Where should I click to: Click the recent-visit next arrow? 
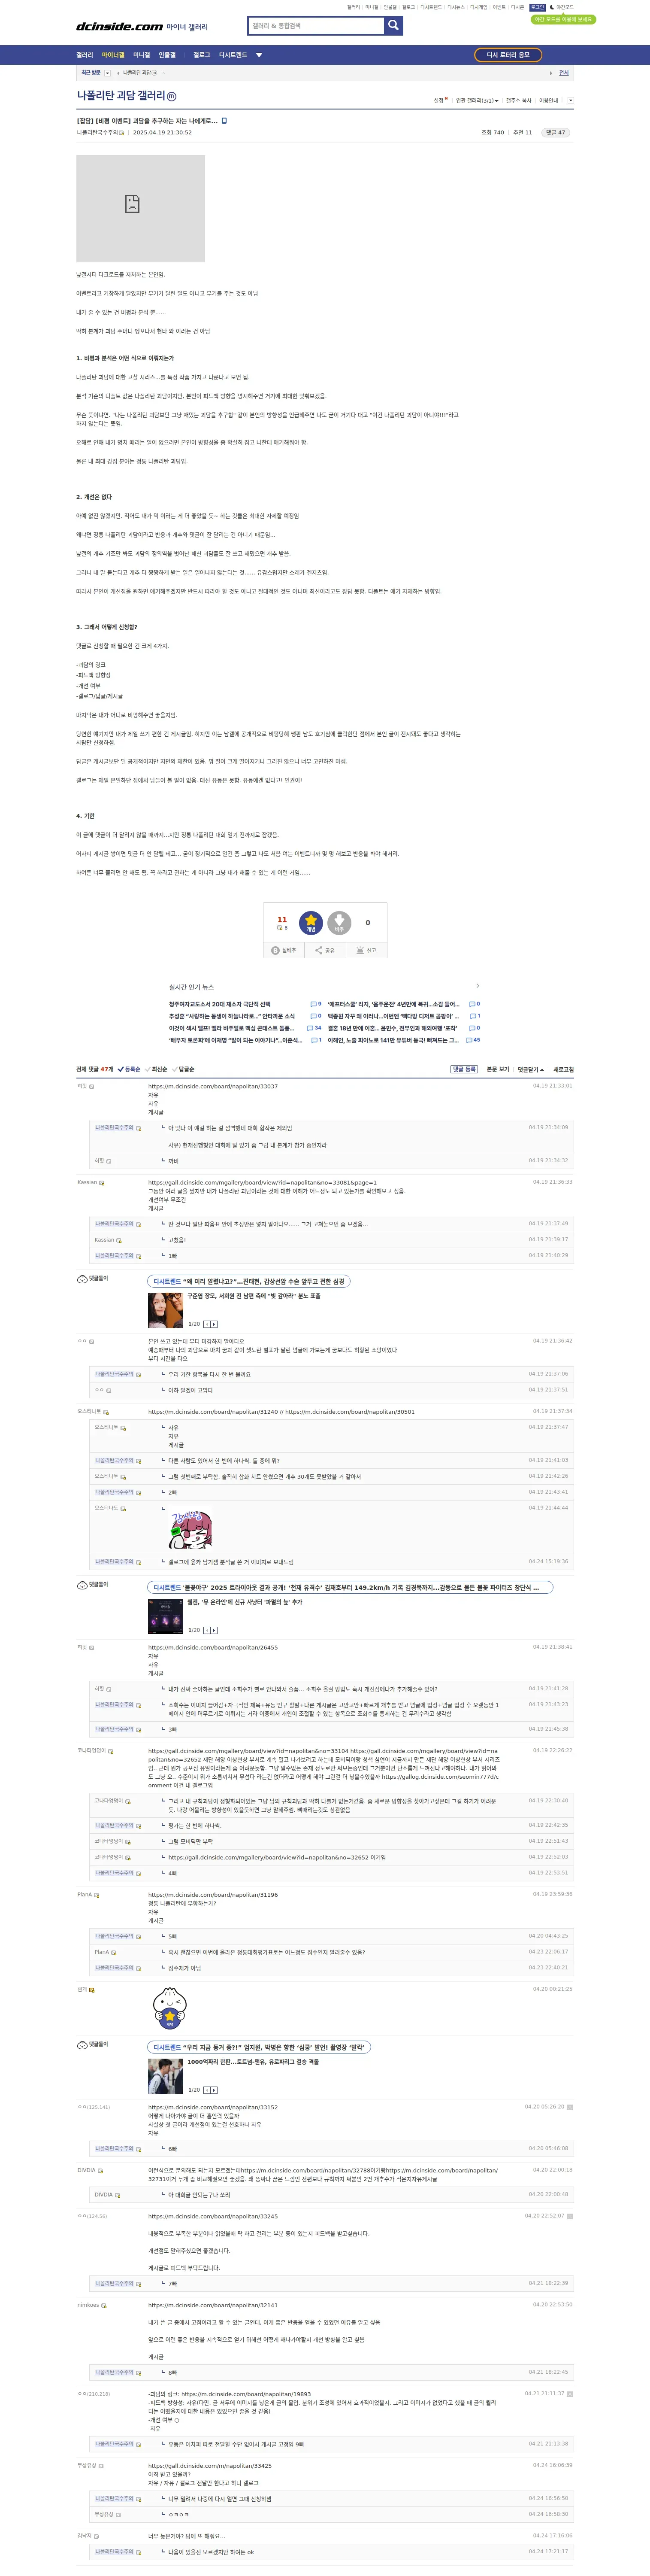(x=550, y=73)
